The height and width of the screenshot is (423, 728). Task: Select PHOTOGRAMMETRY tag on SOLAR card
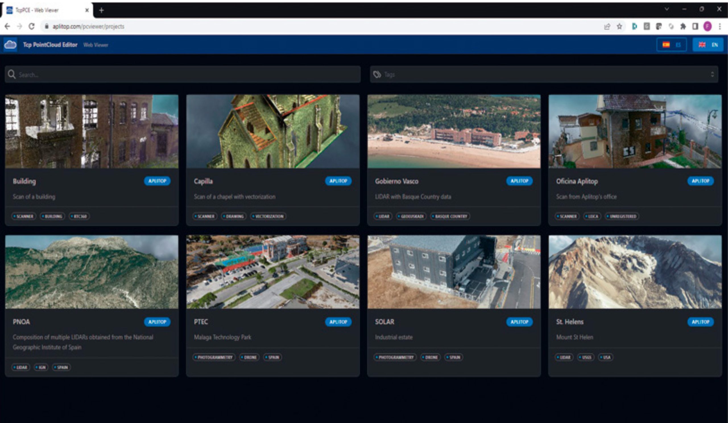click(395, 357)
